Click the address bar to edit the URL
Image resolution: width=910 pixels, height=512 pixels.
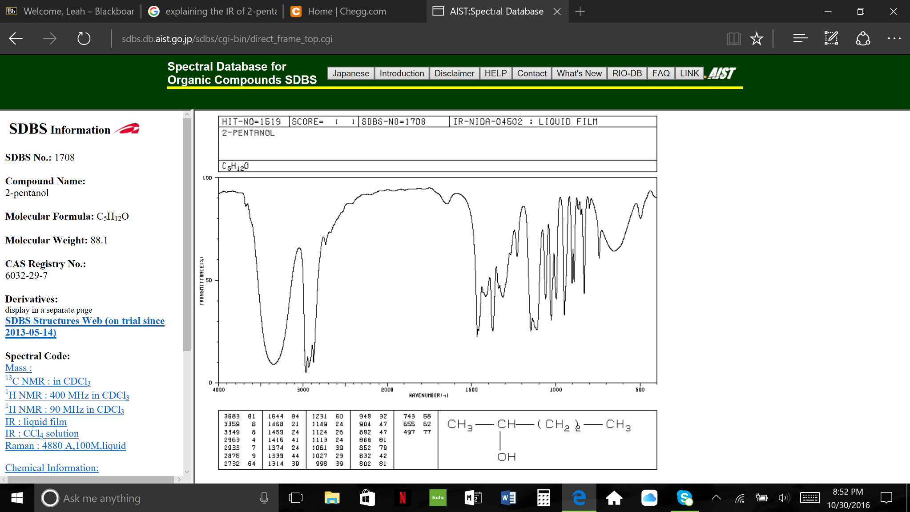tap(227, 39)
